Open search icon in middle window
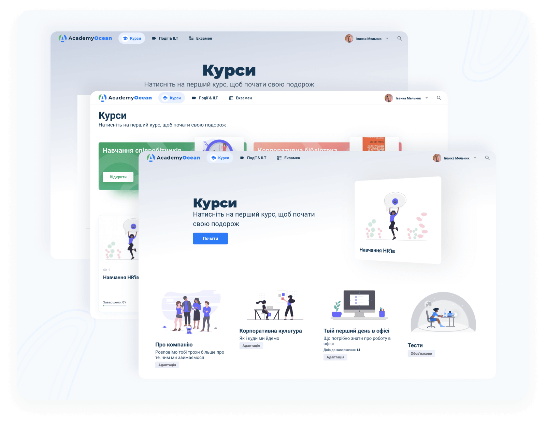The height and width of the screenshot is (424, 546). point(439,98)
